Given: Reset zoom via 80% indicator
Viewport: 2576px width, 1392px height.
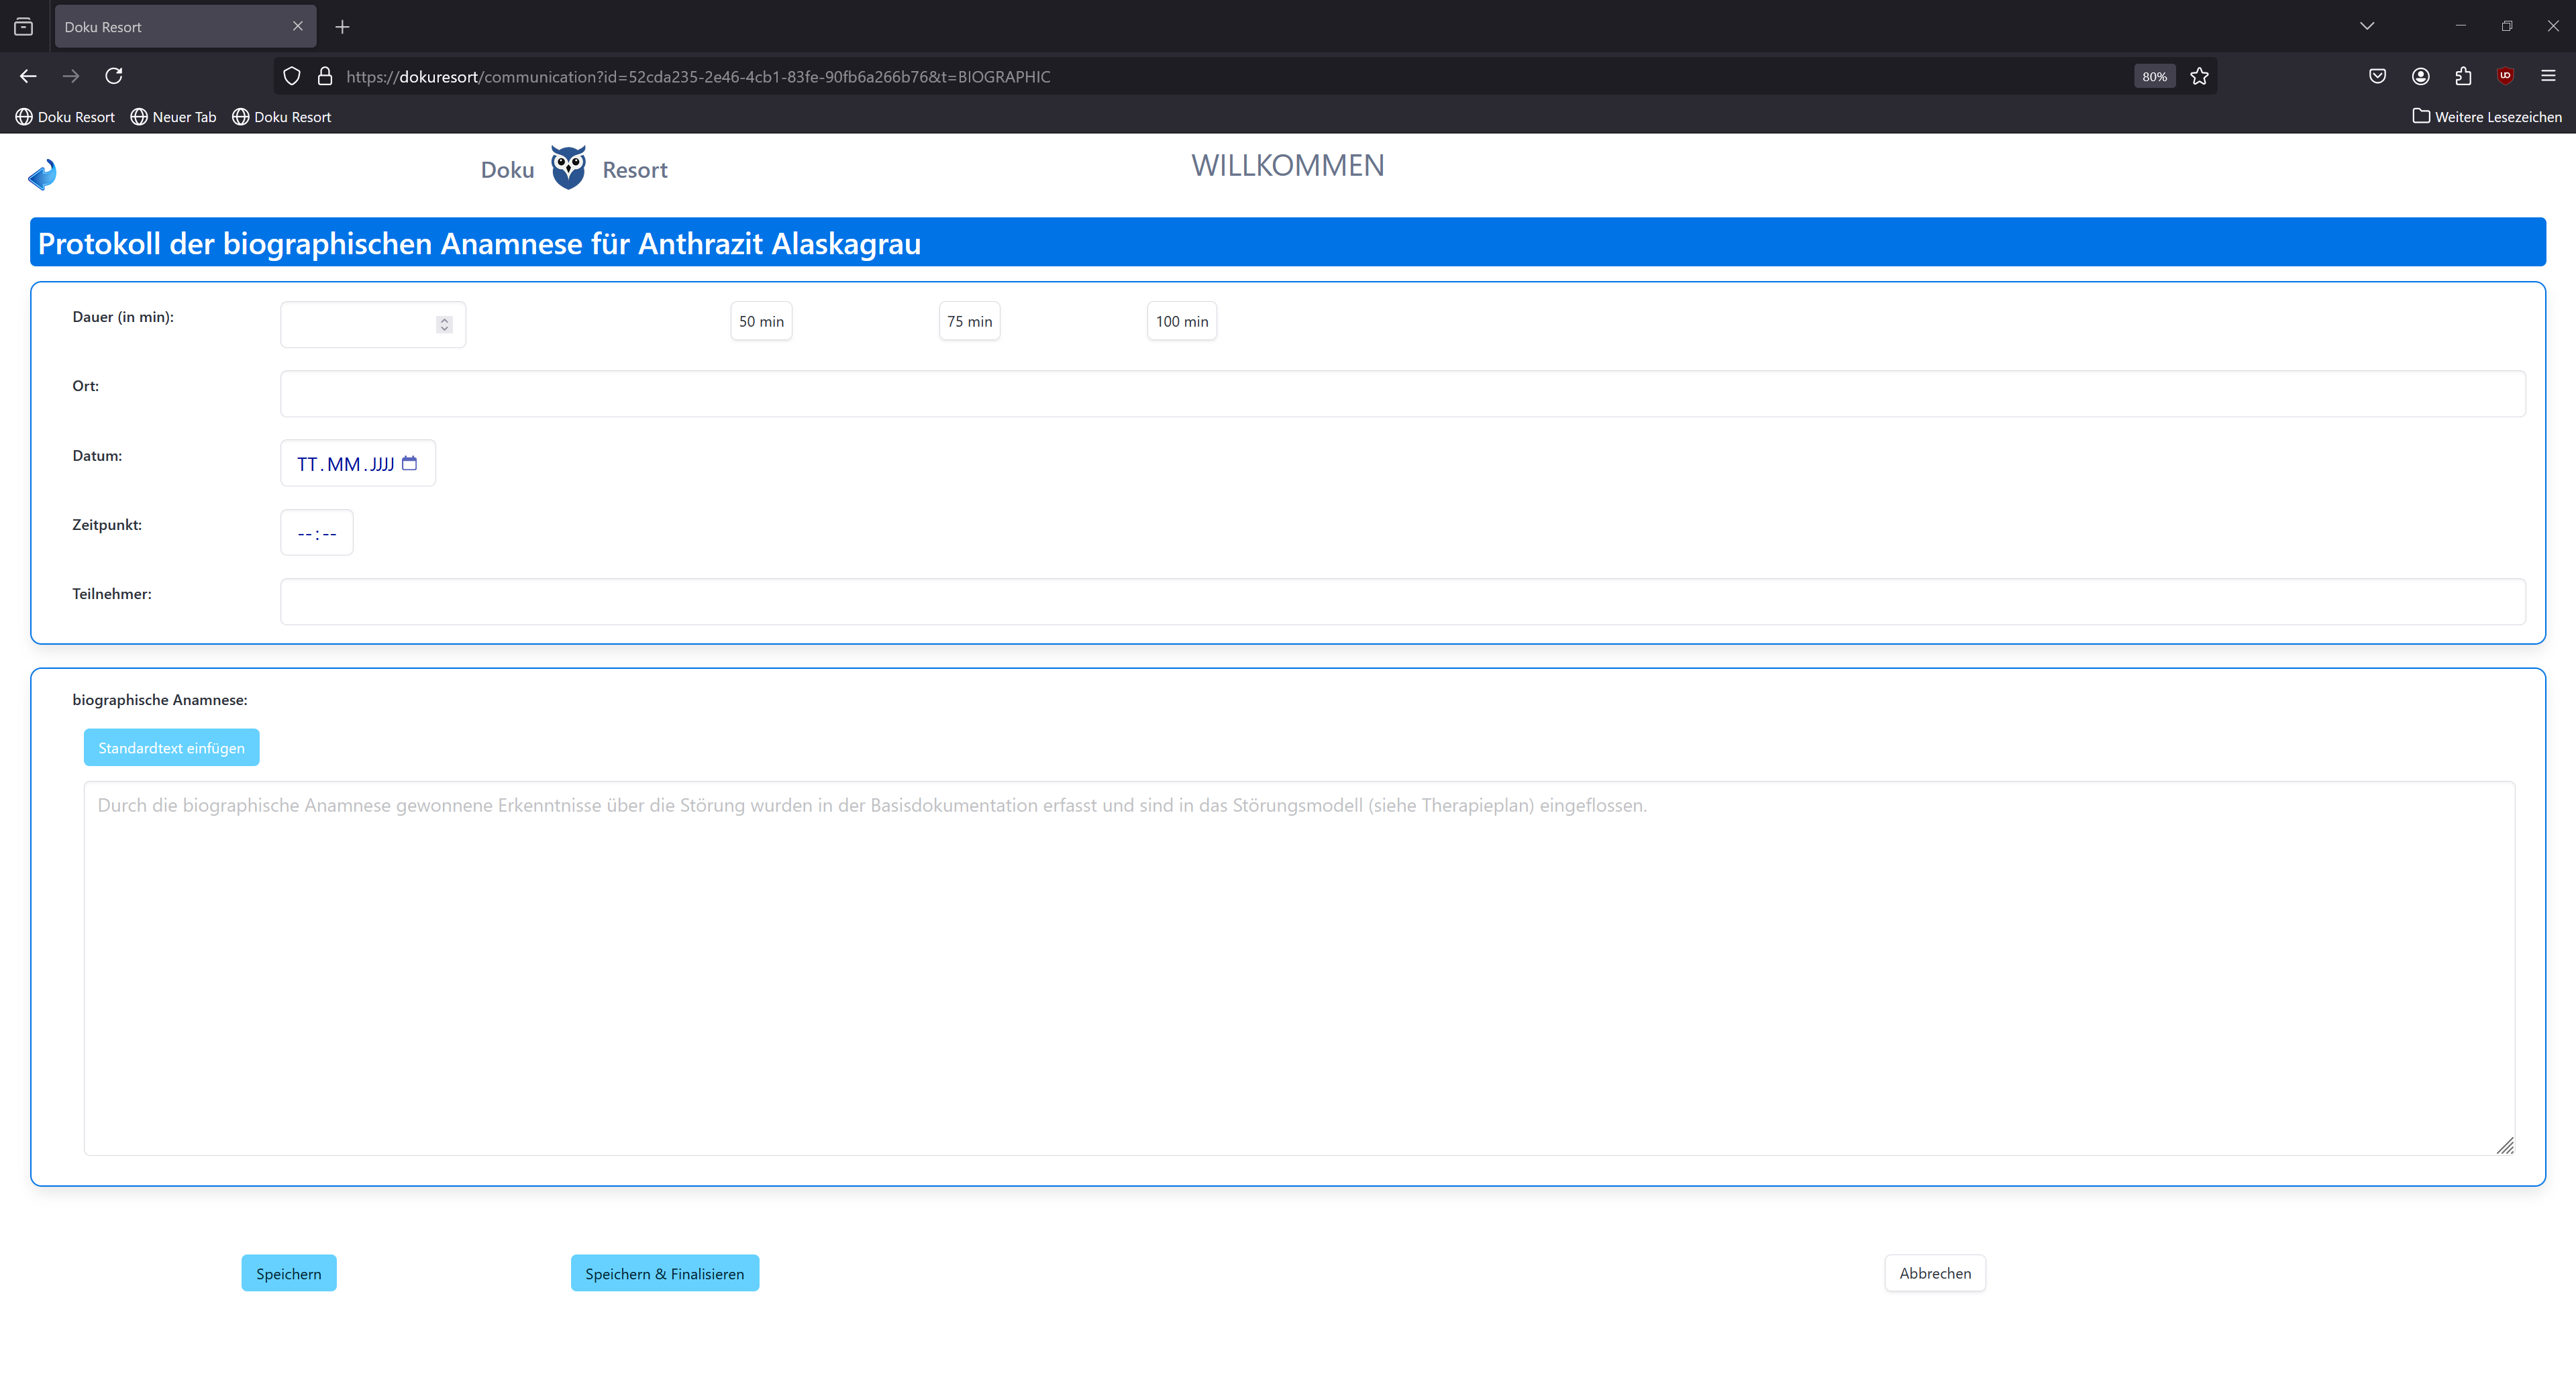Looking at the screenshot, I should [x=2154, y=76].
